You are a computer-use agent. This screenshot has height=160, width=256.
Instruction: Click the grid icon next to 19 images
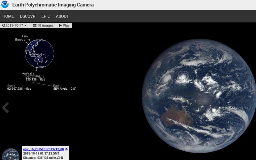click(35, 26)
